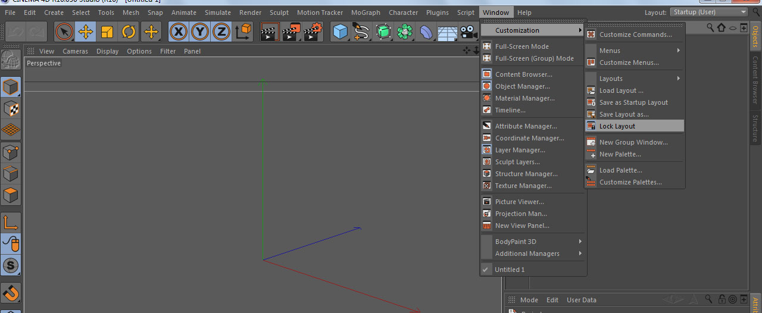Image resolution: width=762 pixels, height=313 pixels.
Task: Open Content Browser... from Window menu
Action: (533, 74)
